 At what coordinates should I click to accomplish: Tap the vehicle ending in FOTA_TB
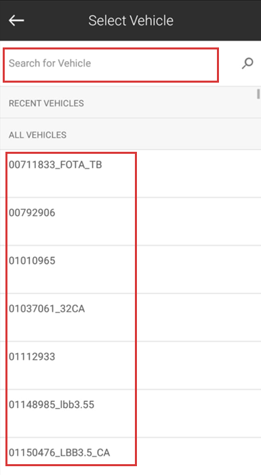(130, 173)
